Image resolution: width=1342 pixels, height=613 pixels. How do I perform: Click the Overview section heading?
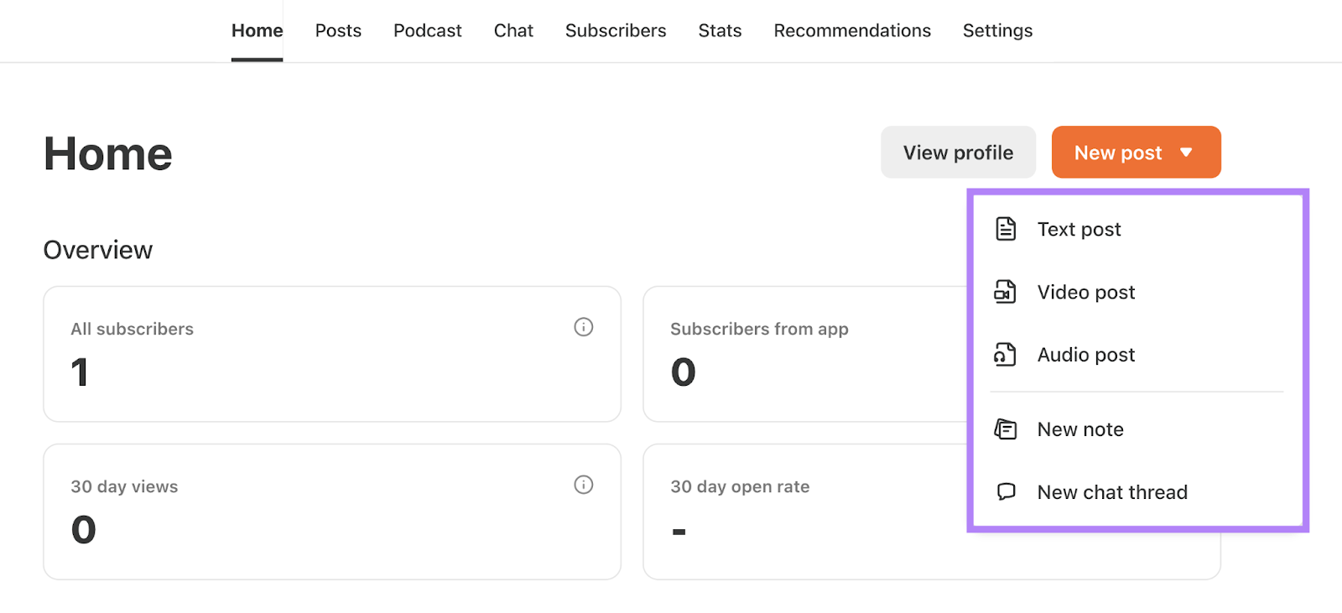pyautogui.click(x=98, y=250)
